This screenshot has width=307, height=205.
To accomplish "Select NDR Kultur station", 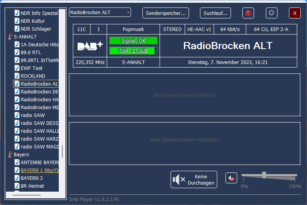I will point(33,21).
